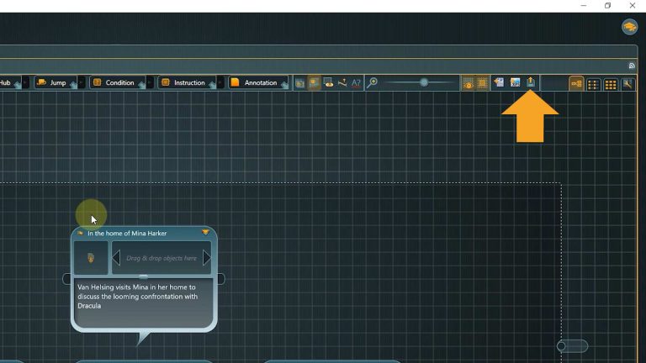The image size is (646, 363).
Task: Switch to the list view icon
Action: pos(593,84)
